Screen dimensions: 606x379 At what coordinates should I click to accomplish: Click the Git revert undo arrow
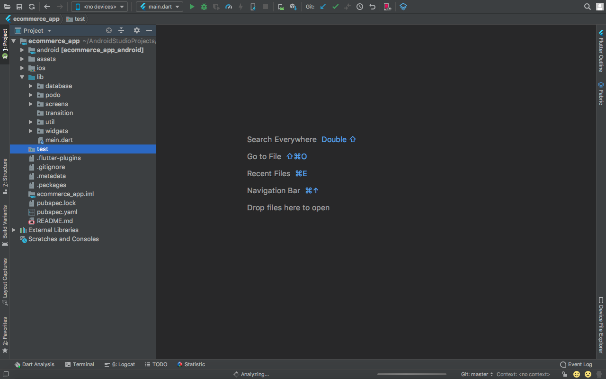372,7
